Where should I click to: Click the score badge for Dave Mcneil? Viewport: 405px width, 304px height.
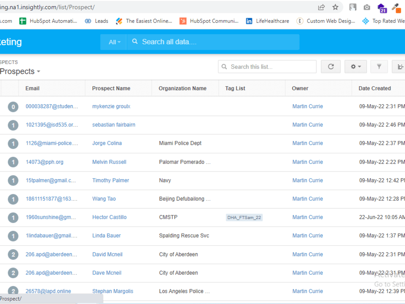[13, 273]
